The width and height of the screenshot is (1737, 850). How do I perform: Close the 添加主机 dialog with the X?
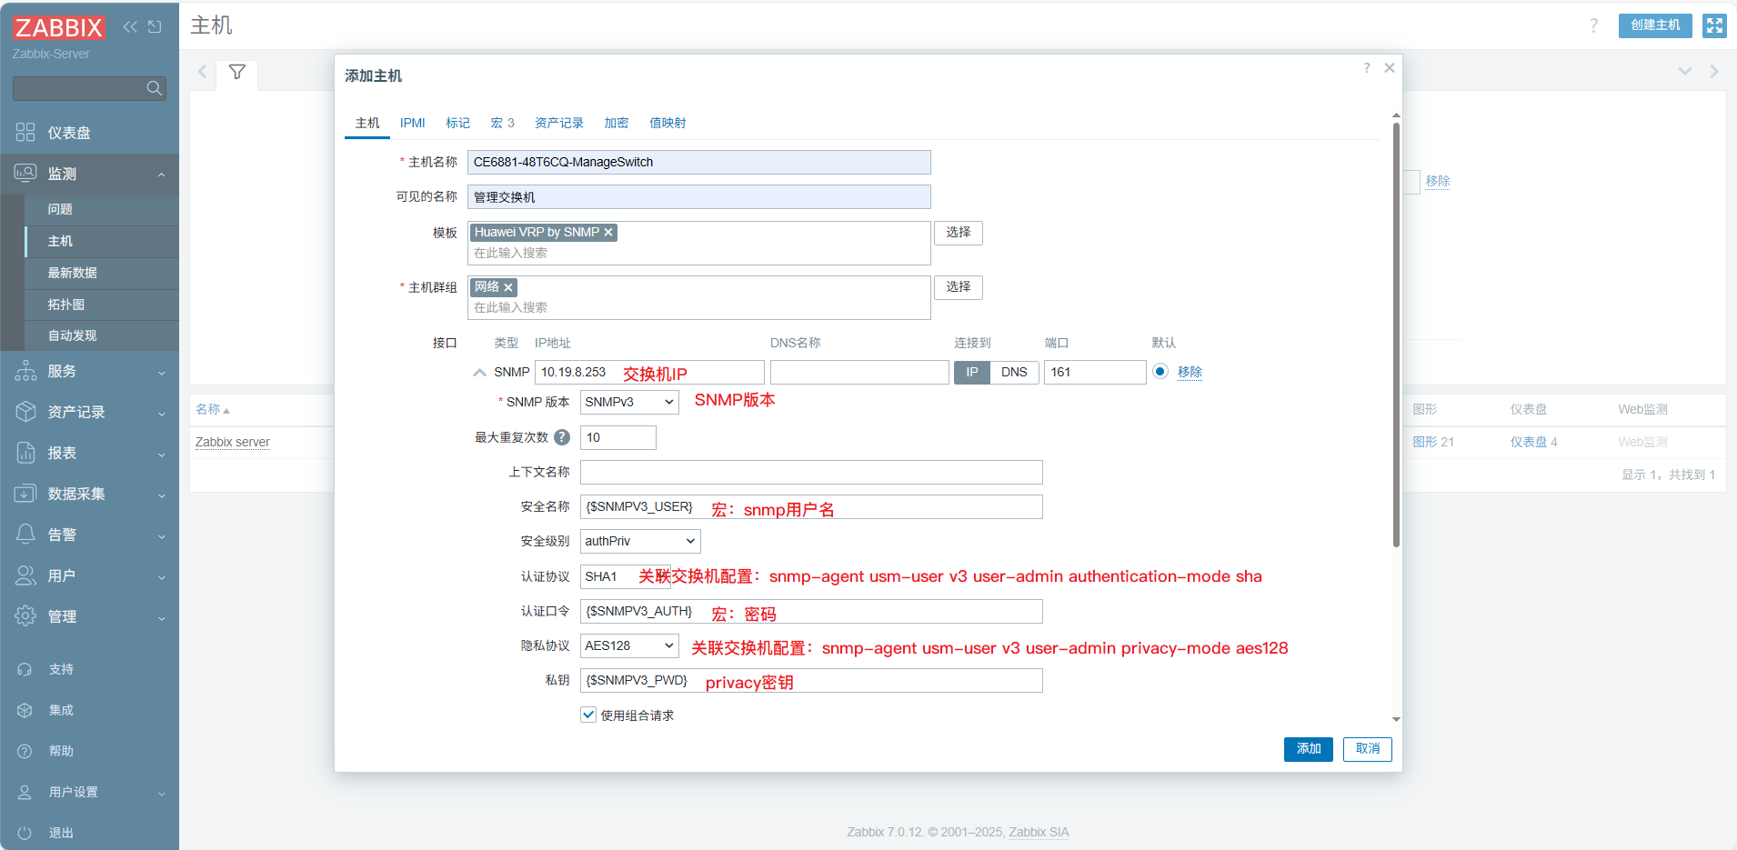point(1390,68)
